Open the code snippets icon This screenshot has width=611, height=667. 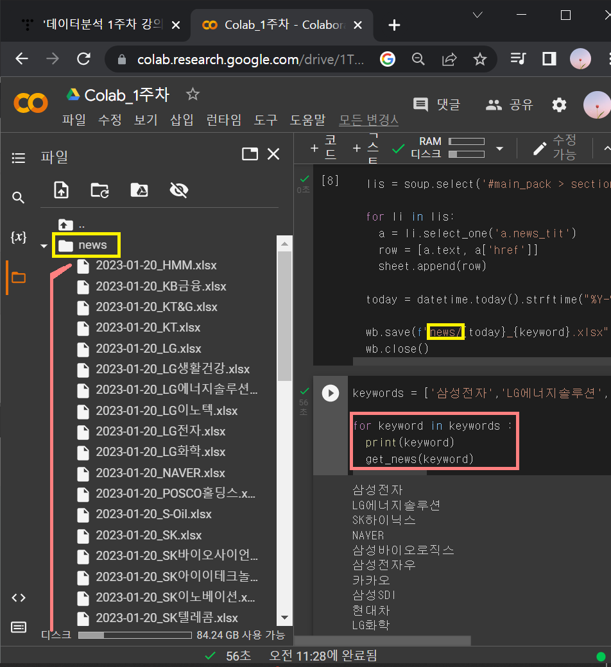tap(19, 598)
